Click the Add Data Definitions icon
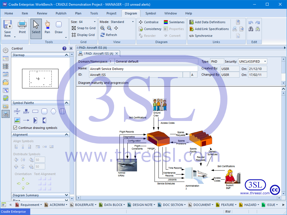 click(192, 22)
